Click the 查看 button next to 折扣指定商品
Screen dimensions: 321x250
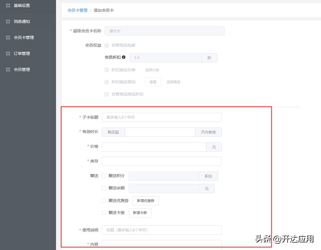coord(153,82)
